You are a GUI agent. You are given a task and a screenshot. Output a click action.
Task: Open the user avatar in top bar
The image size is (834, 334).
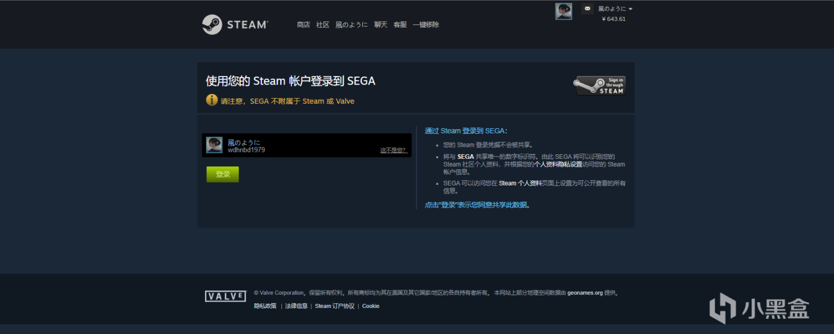564,11
